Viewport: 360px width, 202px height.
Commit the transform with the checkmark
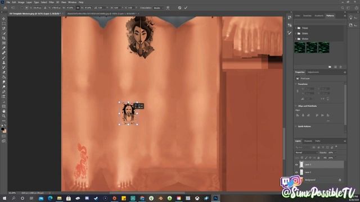(x=186, y=8)
